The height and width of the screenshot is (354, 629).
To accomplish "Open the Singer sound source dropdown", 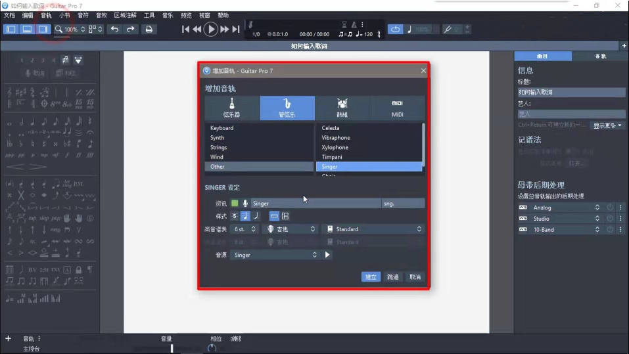I will point(275,255).
